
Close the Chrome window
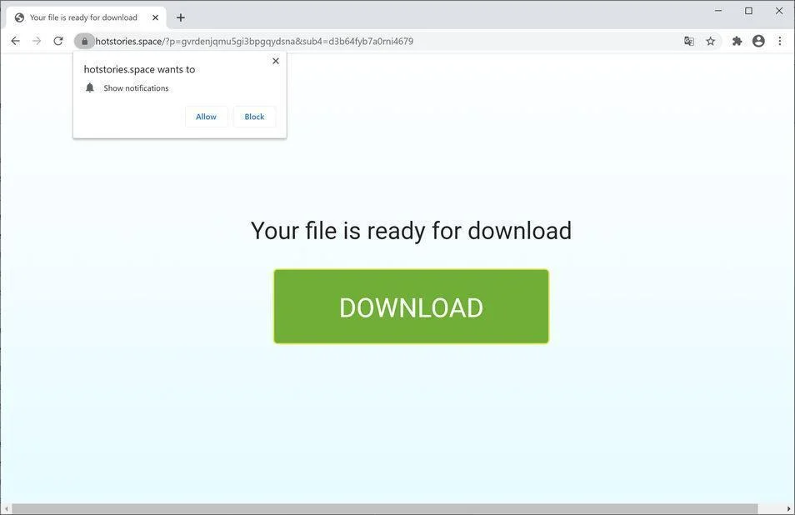[779, 11]
